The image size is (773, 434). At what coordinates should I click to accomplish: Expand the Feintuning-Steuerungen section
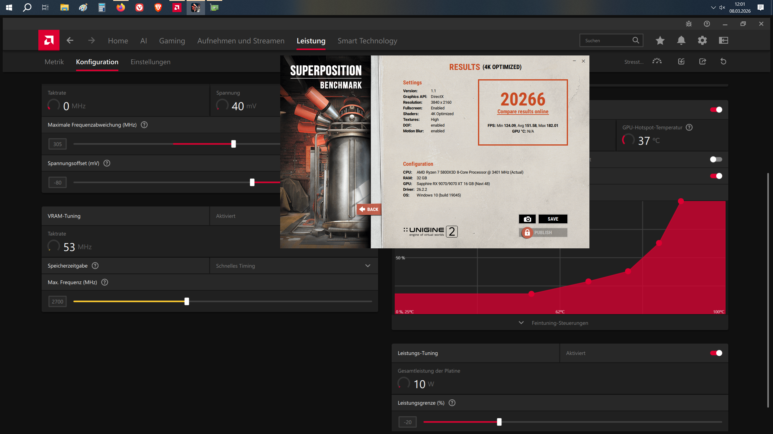pyautogui.click(x=560, y=323)
